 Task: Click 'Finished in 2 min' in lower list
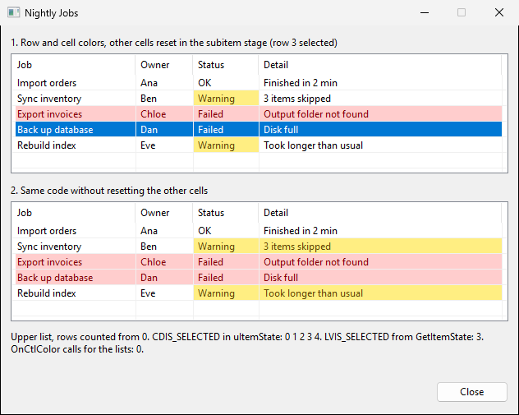click(x=380, y=231)
